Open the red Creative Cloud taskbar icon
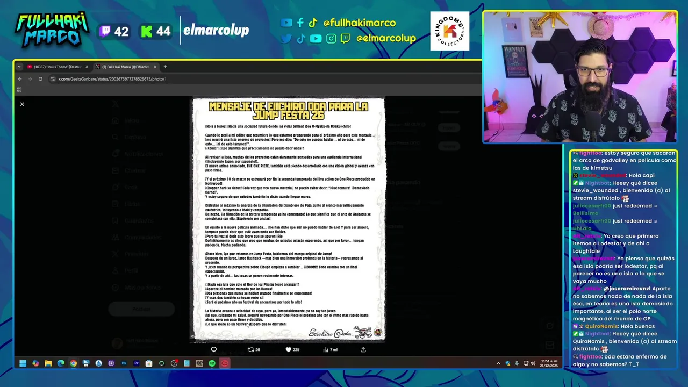688x387 pixels. pos(225,363)
